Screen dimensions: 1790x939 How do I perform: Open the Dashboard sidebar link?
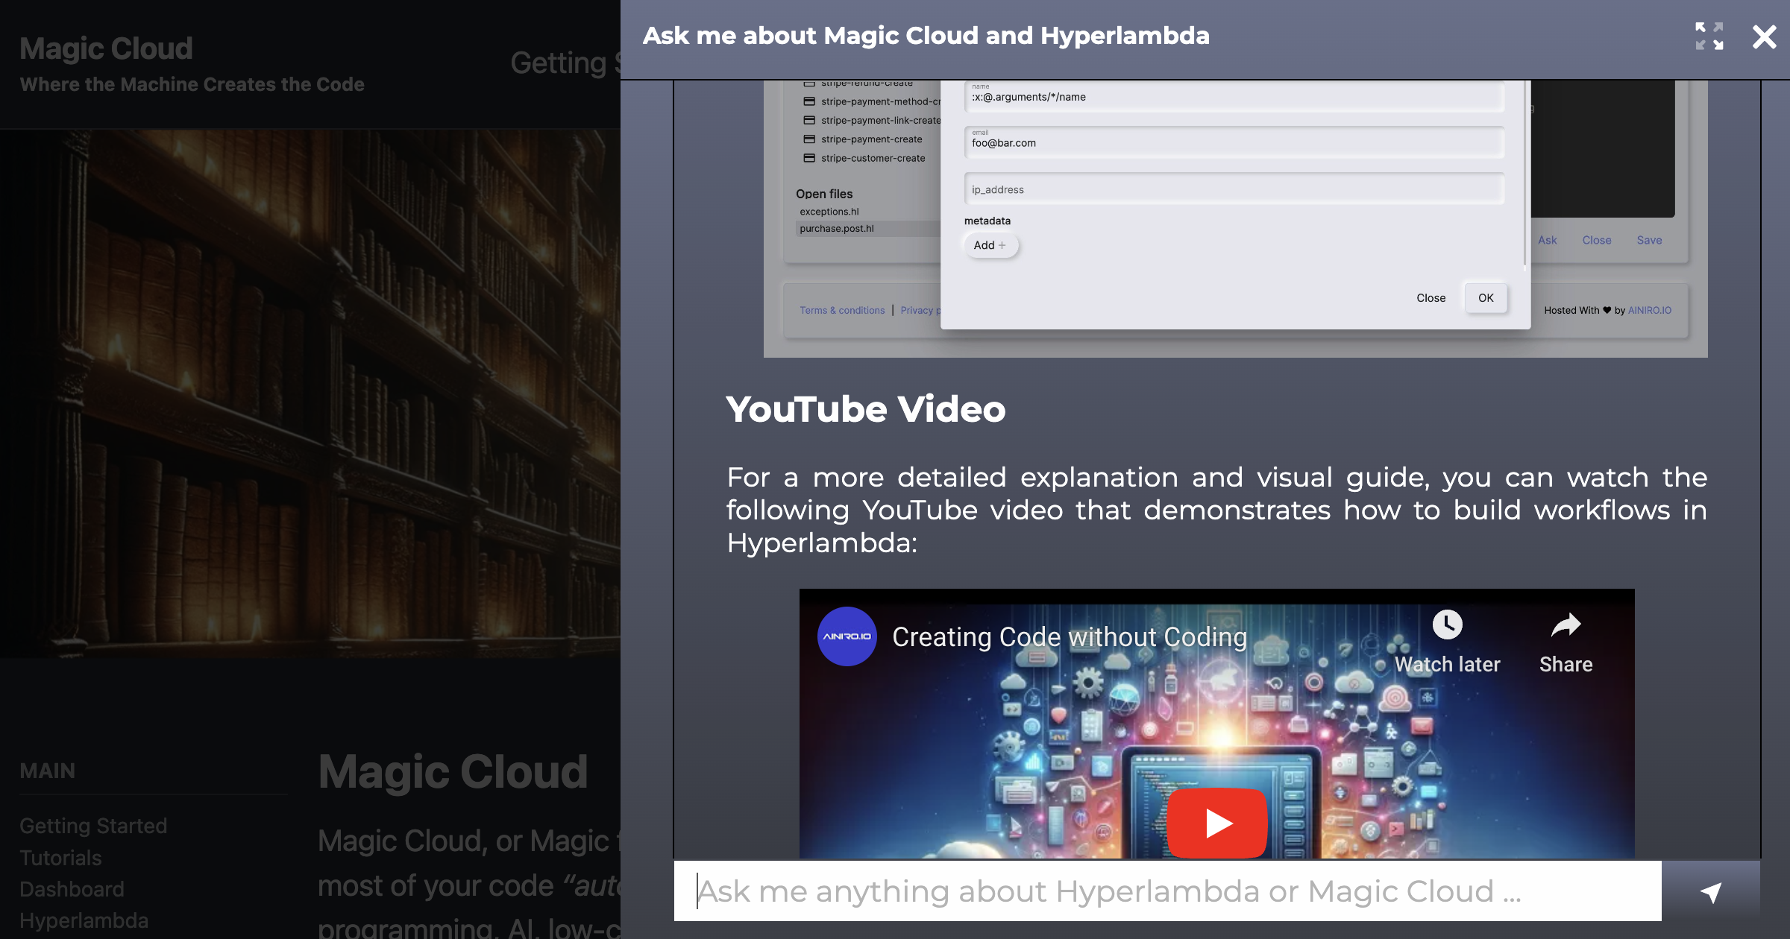(x=72, y=889)
